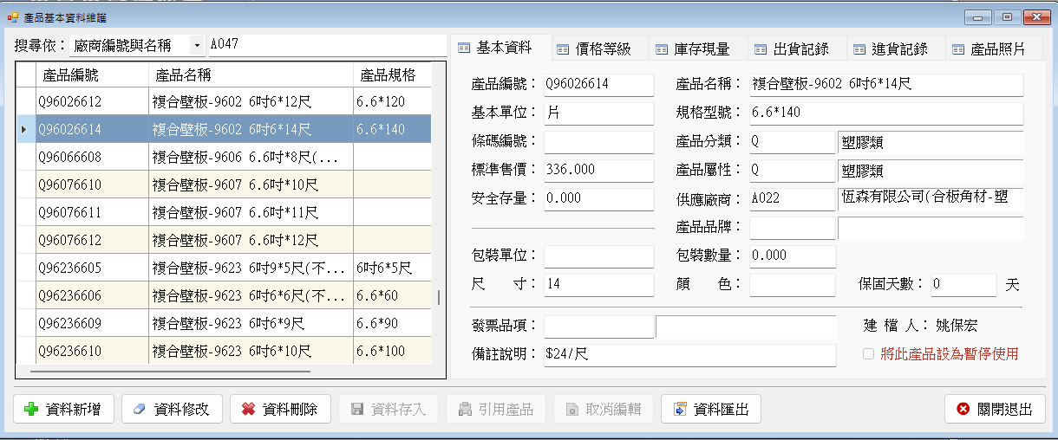The height and width of the screenshot is (440, 1058).
Task: Click the 產品編號 field showing Q96026614
Action: point(598,84)
